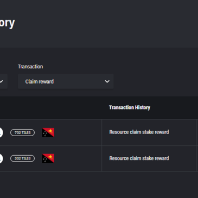The height and width of the screenshot is (198, 198).
Task: Click the chevron arrow in Claim reward dropdown
Action: pos(107,81)
